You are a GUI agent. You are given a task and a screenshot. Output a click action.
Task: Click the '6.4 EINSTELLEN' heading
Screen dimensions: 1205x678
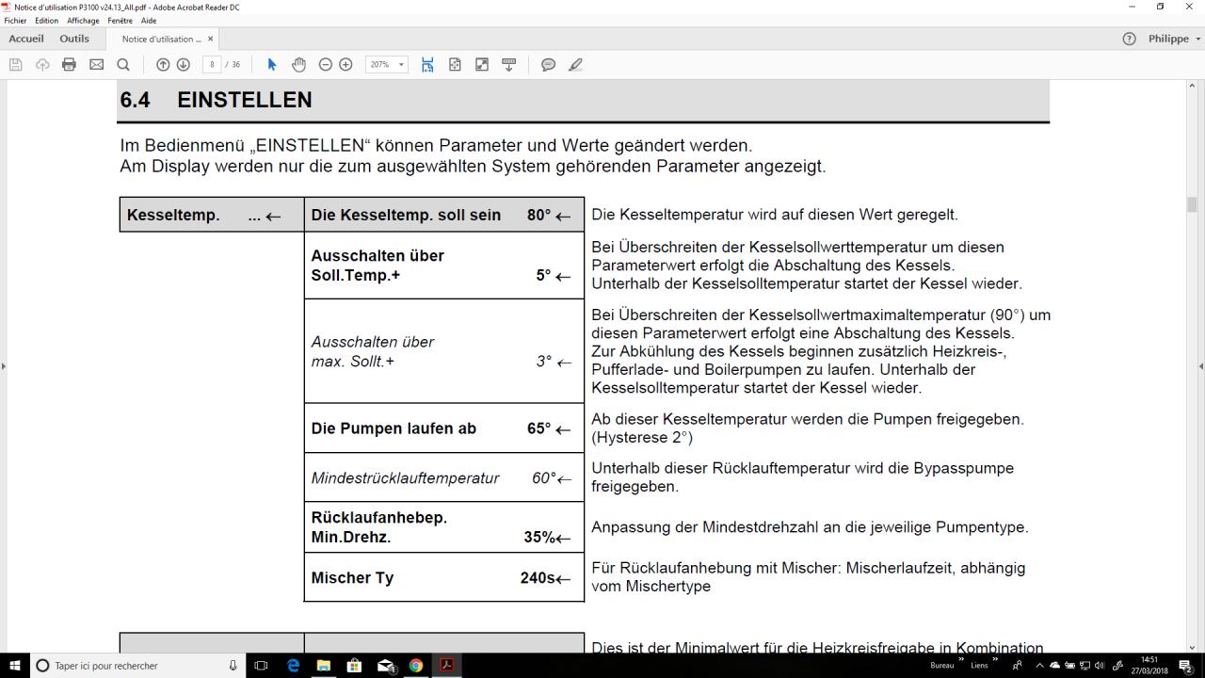point(217,100)
